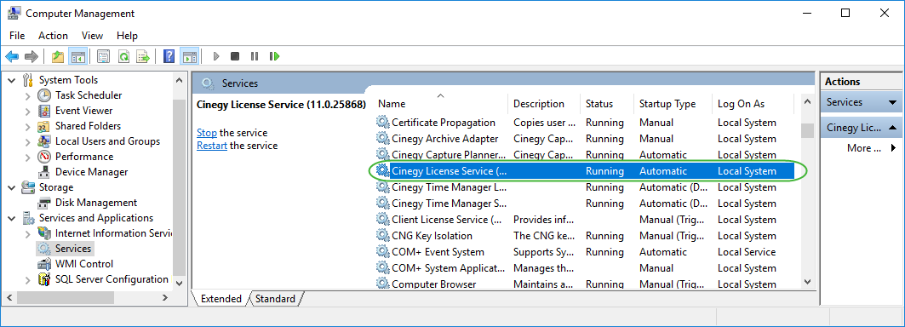This screenshot has width=905, height=327.
Task: Open the Services actions dropdown arrow
Action: pyautogui.click(x=892, y=103)
